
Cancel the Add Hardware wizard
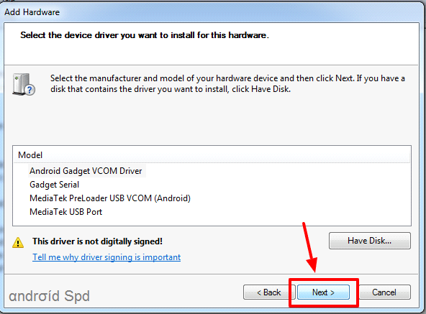[384, 292]
